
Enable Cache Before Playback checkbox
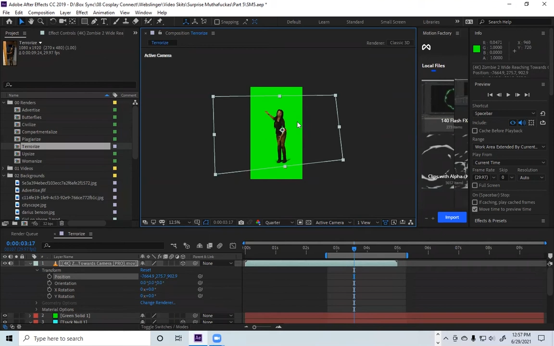475,131
